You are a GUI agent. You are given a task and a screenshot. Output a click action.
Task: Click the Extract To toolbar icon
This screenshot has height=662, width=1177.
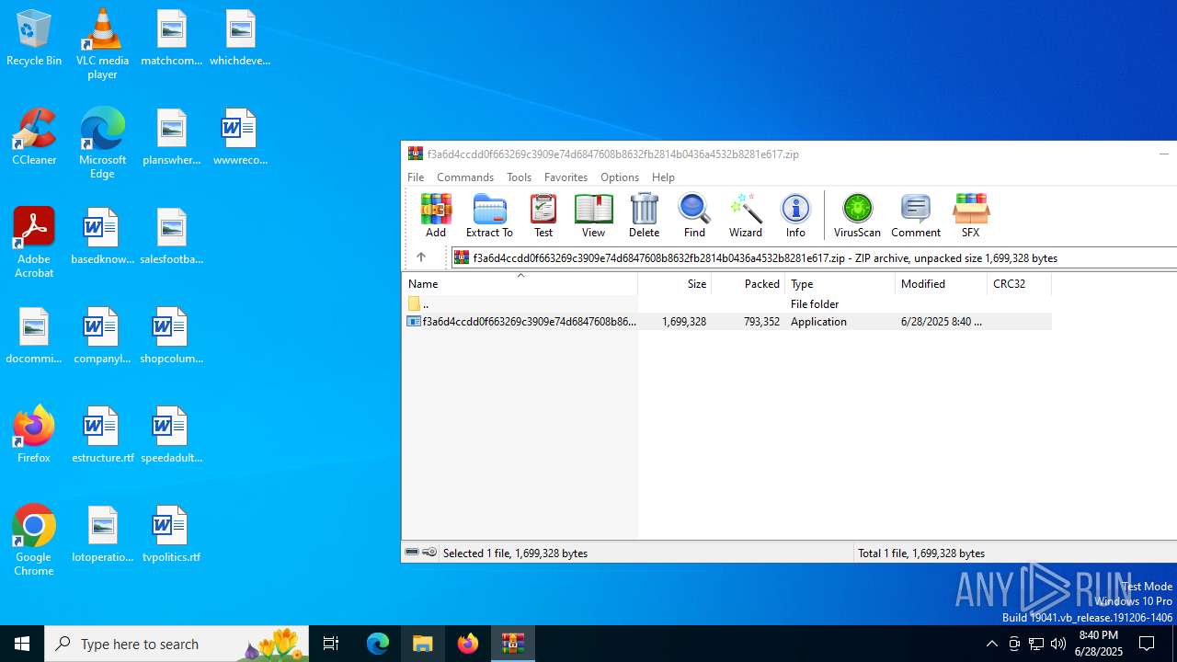pos(489,216)
